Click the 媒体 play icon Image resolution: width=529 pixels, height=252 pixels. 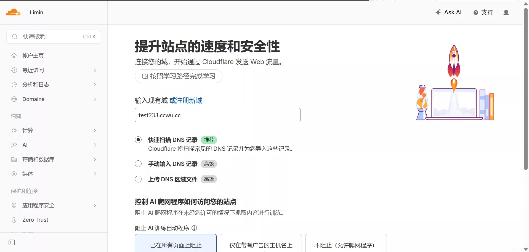pos(14,174)
